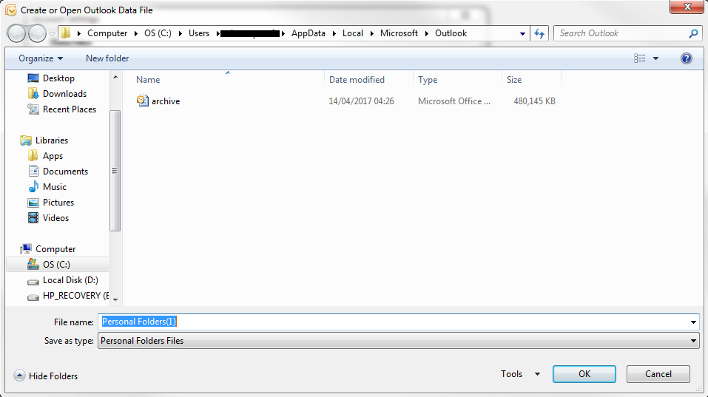Click the Outlook icon in the title bar
Viewport: 708px width, 397px height.
[x=11, y=10]
